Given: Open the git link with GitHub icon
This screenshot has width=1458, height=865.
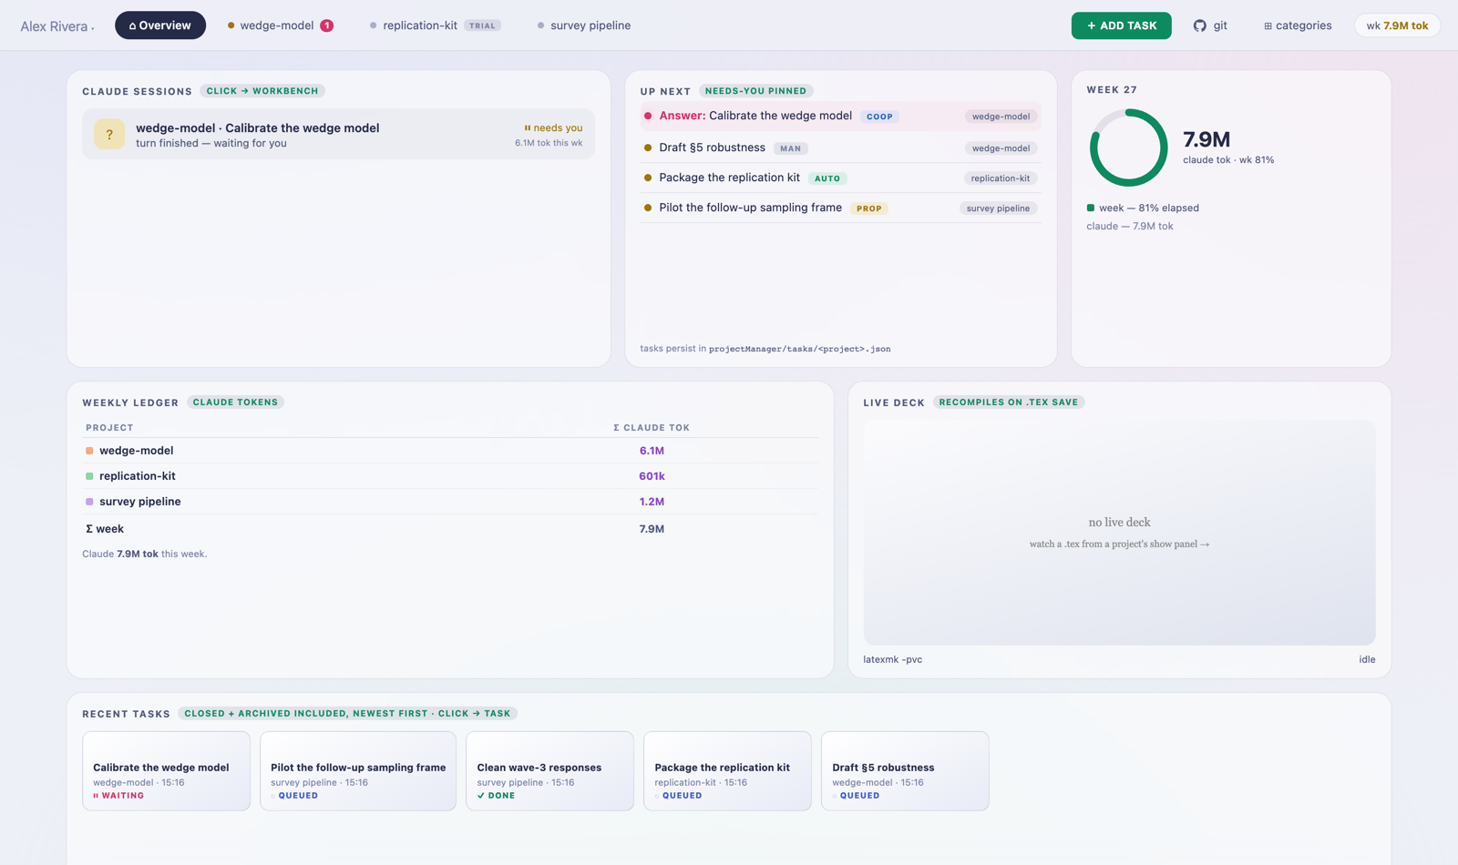Looking at the screenshot, I should coord(1210,25).
